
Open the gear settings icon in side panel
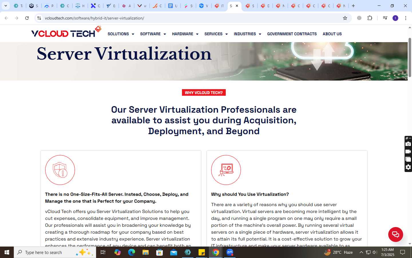(x=408, y=167)
